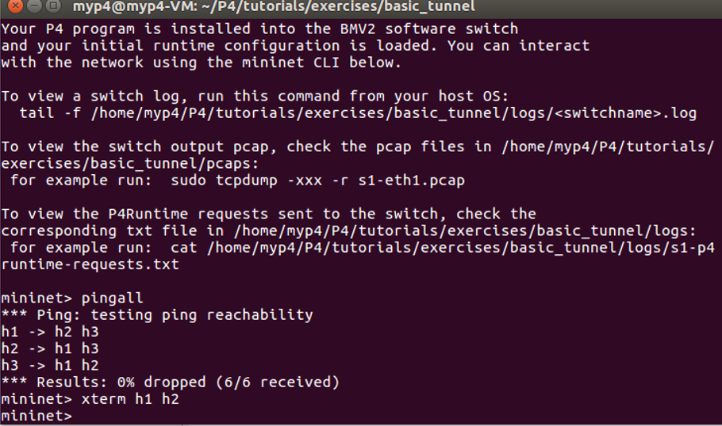Click the '<switchname>.log' text
The width and height of the screenshot is (722, 426).
(625, 113)
